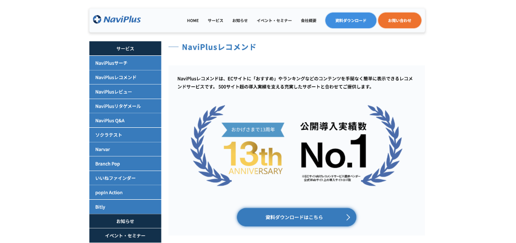The image size is (516, 243).
Task: Click the おかげさまで13周年 ribbon banner
Action: [x=253, y=129]
